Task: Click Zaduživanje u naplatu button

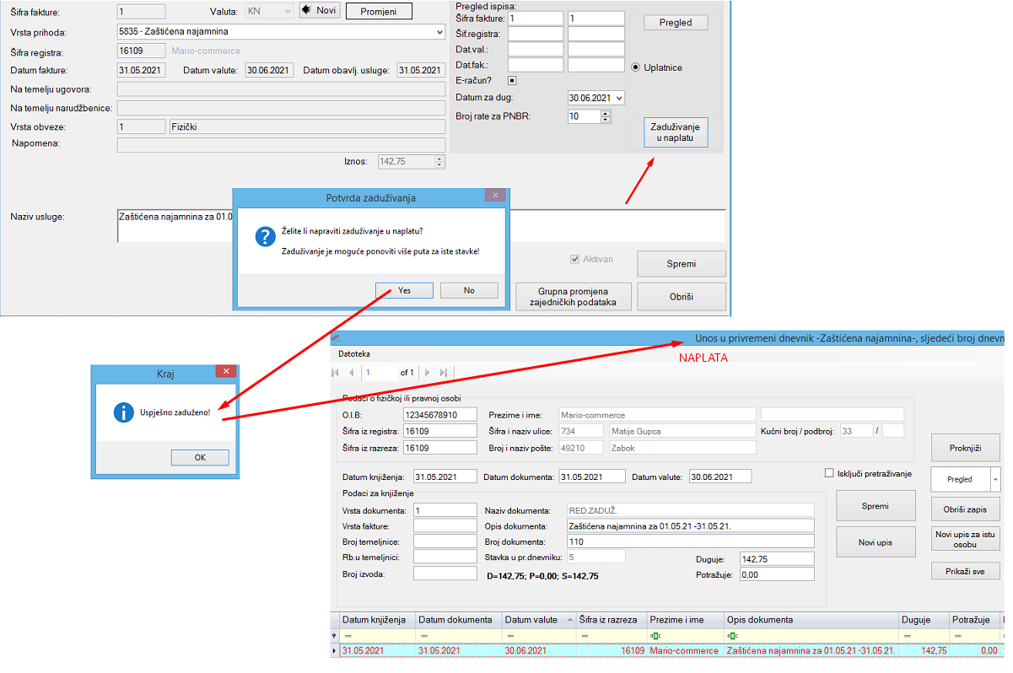Action: [674, 132]
